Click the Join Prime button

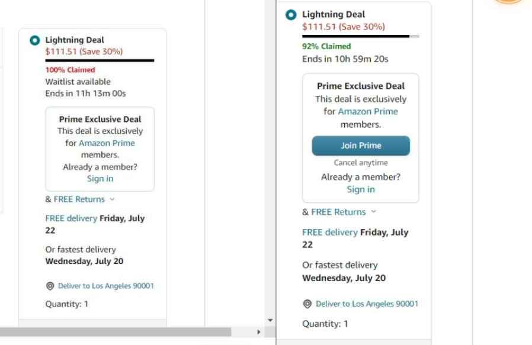click(x=361, y=146)
